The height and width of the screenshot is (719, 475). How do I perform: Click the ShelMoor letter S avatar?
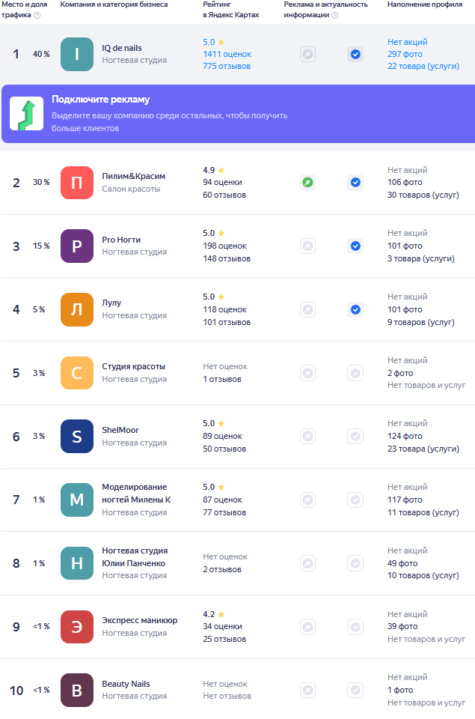(x=76, y=436)
